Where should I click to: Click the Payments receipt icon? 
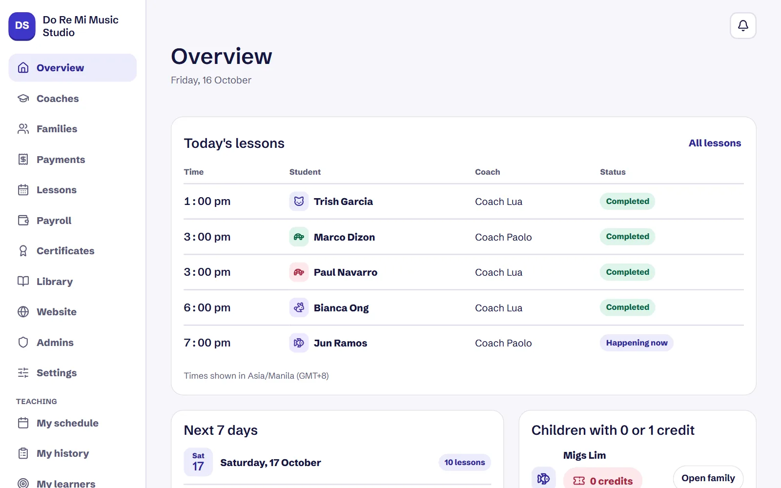[23, 160]
